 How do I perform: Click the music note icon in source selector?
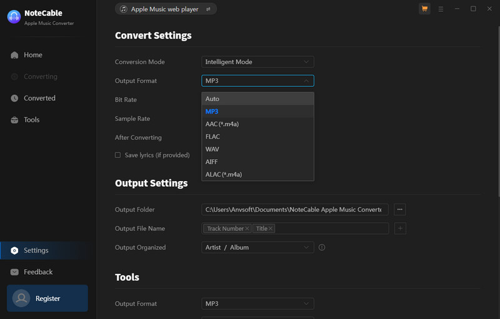[x=123, y=9]
